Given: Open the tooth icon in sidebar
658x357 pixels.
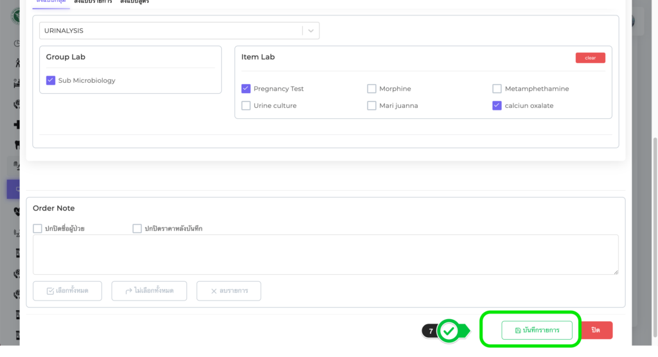Looking at the screenshot, I should (17, 145).
